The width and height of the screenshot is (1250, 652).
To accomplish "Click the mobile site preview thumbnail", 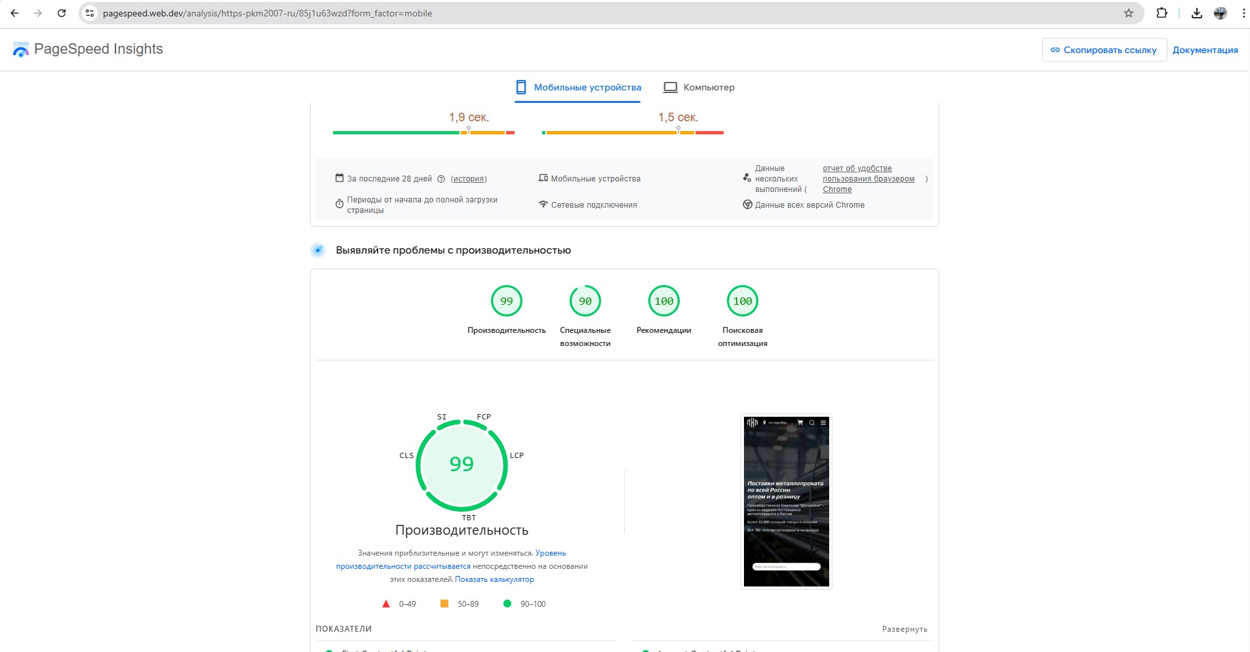I will click(x=787, y=501).
